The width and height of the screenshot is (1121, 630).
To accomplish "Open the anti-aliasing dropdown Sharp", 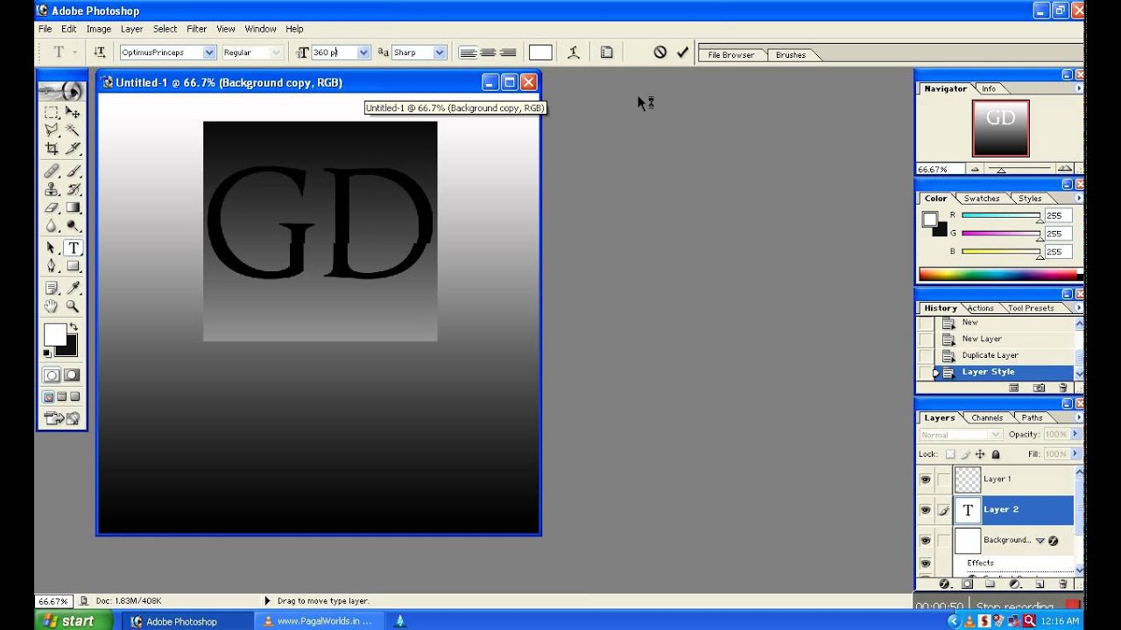I will click(x=440, y=52).
